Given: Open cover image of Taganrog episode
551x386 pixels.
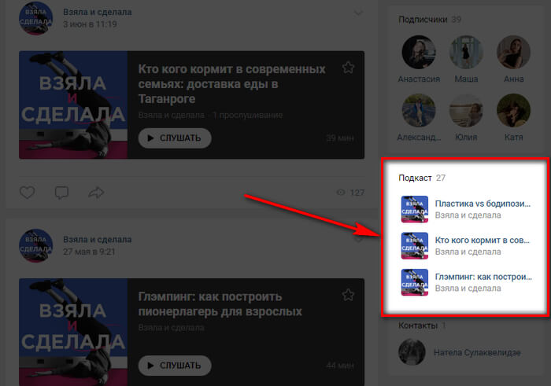Looking at the screenshot, I should 73,105.
